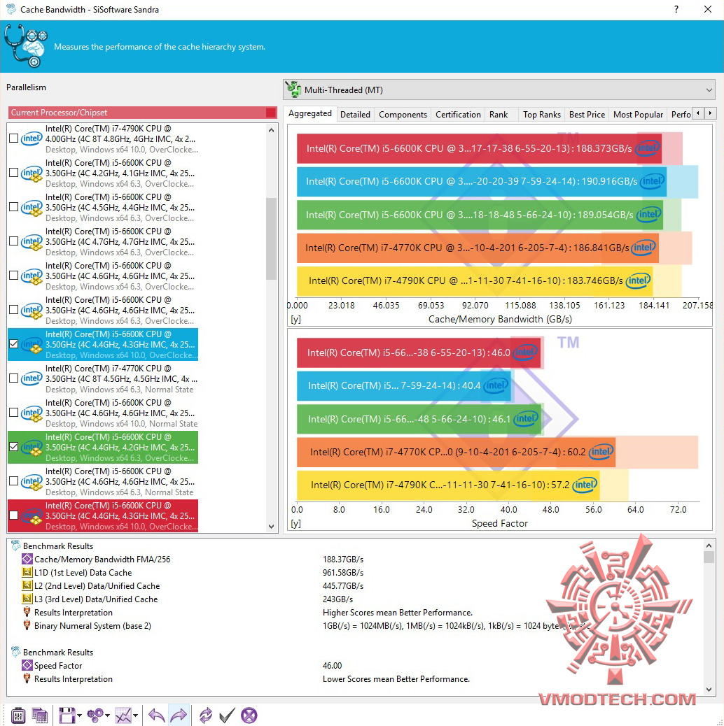Select the i7-4790K 183.746GB/s yellow bar

tap(475, 280)
